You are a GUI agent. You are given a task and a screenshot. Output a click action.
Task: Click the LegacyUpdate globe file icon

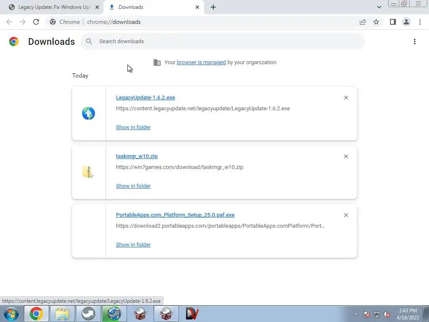point(88,113)
